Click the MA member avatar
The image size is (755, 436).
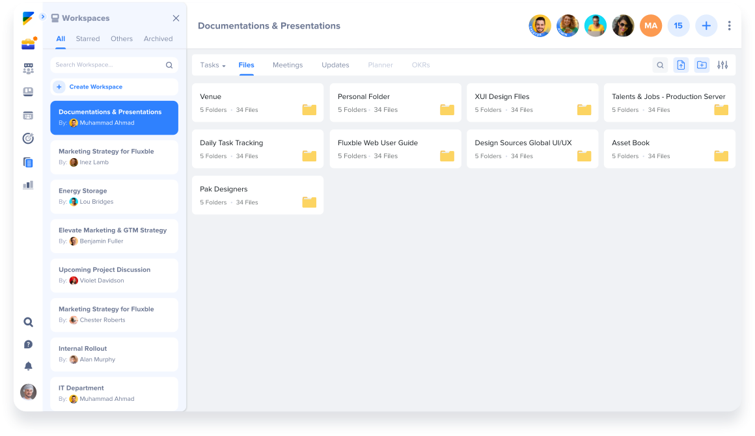650,25
